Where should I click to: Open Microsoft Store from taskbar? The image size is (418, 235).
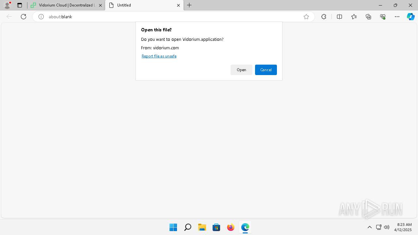click(216, 227)
